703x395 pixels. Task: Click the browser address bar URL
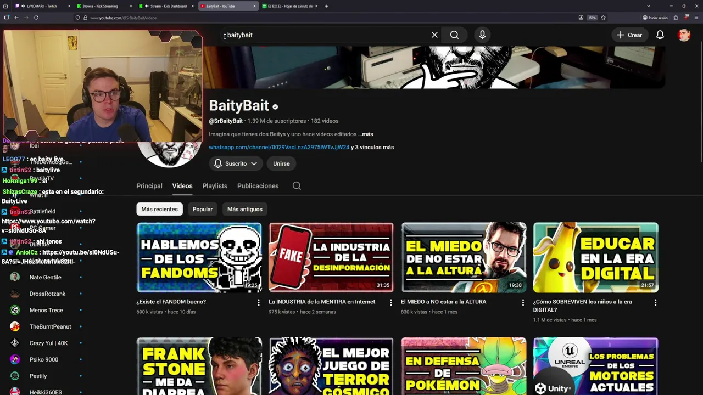click(x=123, y=18)
